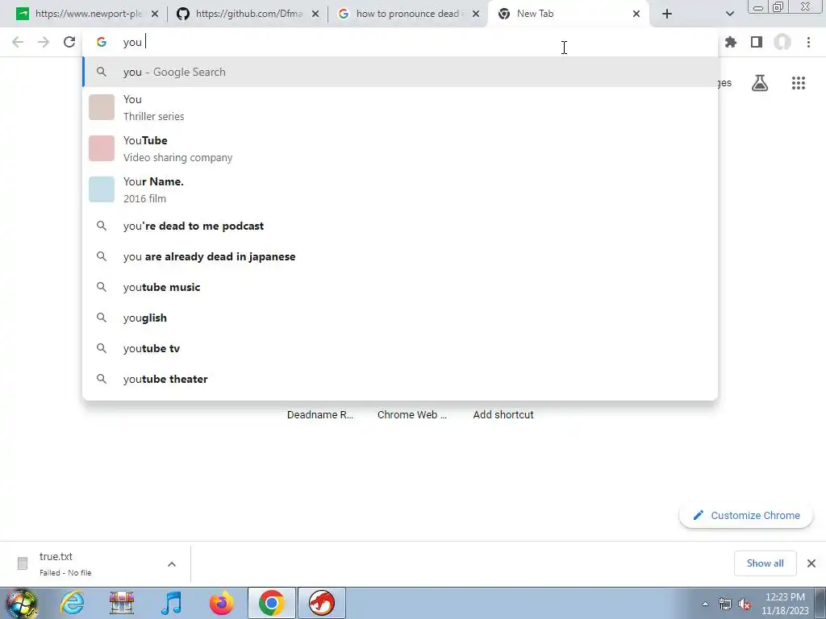Click the true.txt download item

(84, 563)
